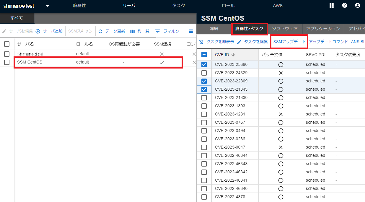Click the CVE-2023-0047 row ID
Viewport: 365px width, 202px height.
pyautogui.click(x=230, y=147)
